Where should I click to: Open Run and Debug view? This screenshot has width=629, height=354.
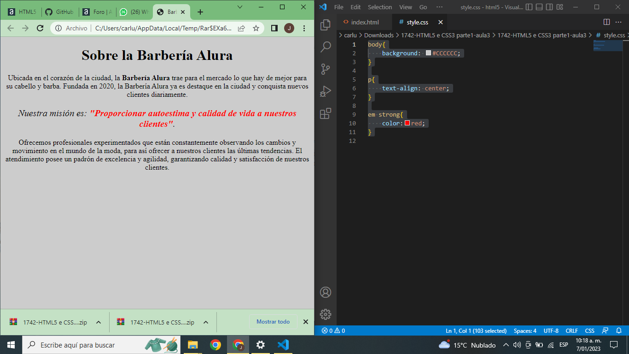tap(326, 91)
